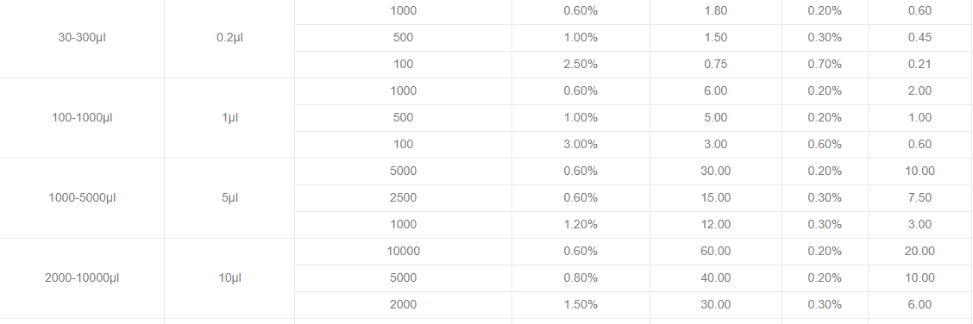Screen dimensions: 973x324
Task: Click the 100-1000µl volume range cell
Action: click(82, 118)
